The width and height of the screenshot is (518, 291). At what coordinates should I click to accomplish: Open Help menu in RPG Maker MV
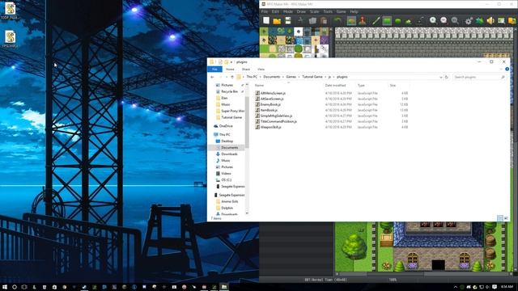tap(354, 11)
